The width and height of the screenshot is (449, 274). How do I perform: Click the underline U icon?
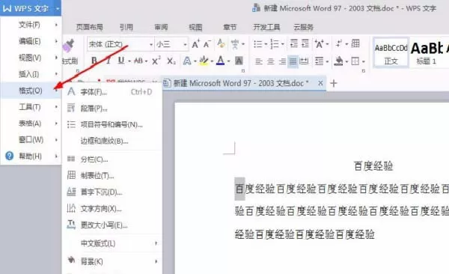point(121,61)
